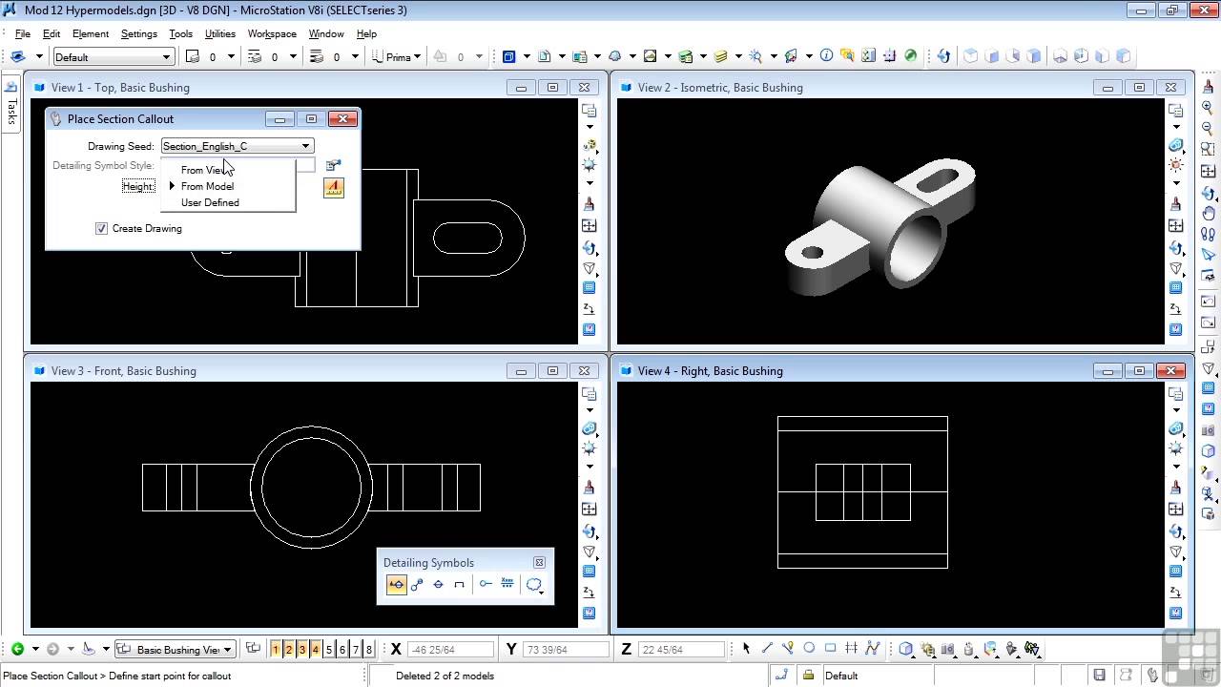Toggle view 4 button in view toggles

316,650
